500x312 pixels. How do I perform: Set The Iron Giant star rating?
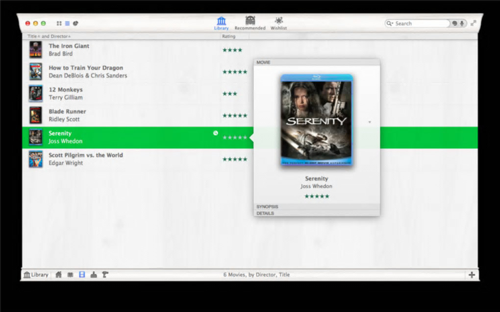(x=232, y=50)
